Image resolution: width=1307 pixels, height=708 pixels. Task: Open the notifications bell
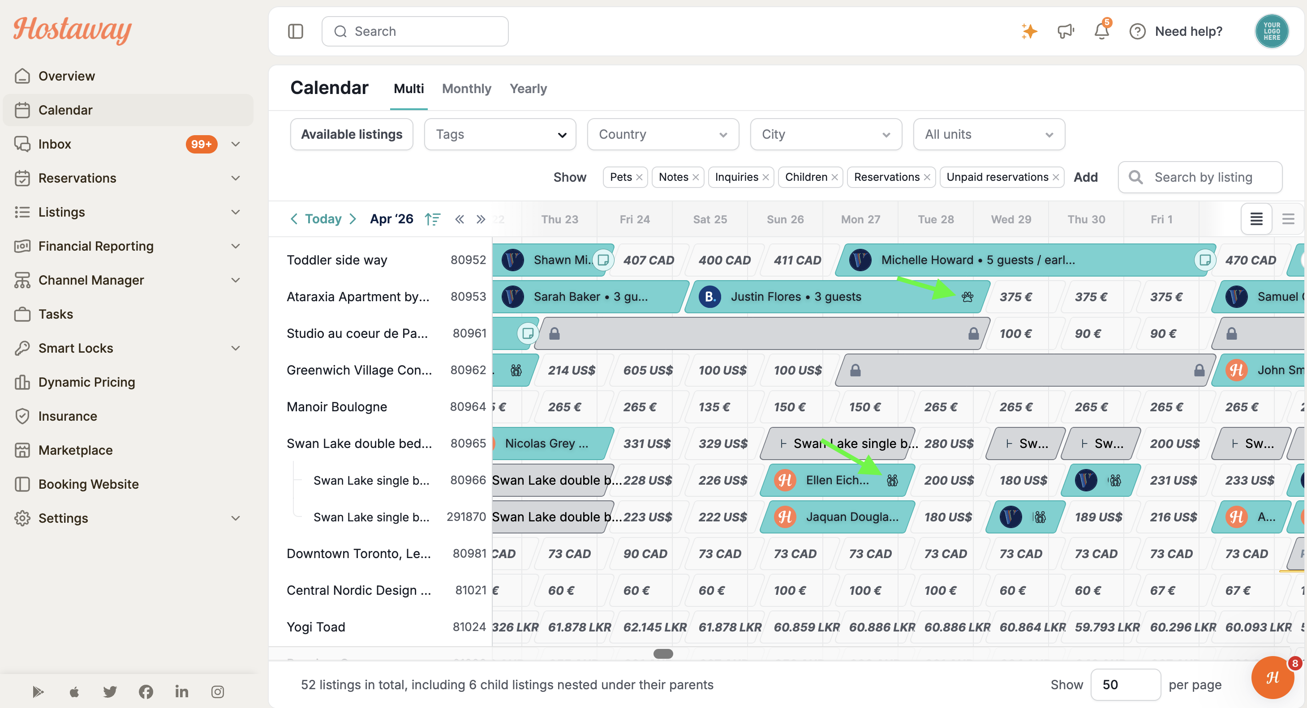(x=1101, y=31)
